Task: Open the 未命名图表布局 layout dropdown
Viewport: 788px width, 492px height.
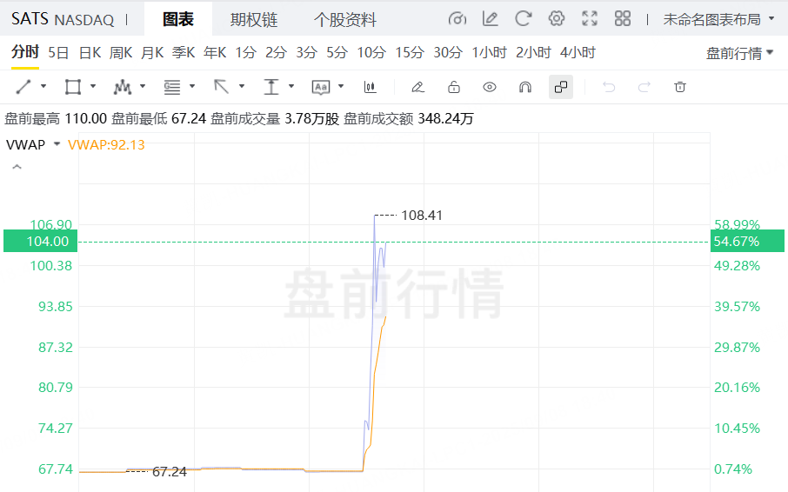Action: pyautogui.click(x=718, y=19)
